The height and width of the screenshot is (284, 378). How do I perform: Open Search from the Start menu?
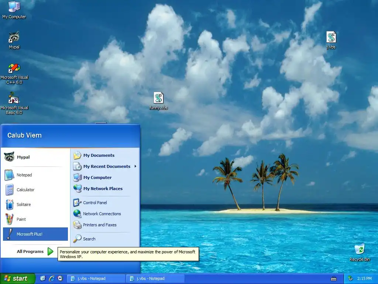[105, 239]
